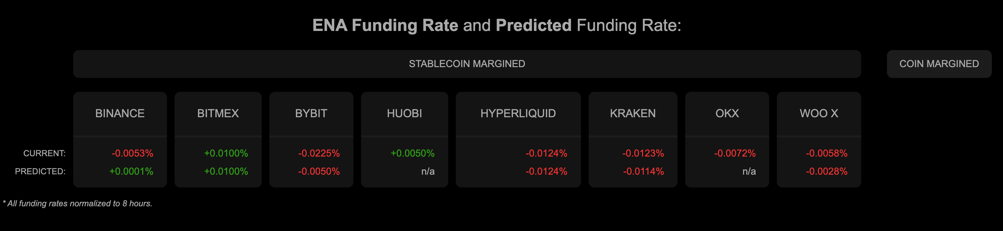Click the BYBIT exchange header
Screen dimensions: 1003x231
(x=311, y=113)
